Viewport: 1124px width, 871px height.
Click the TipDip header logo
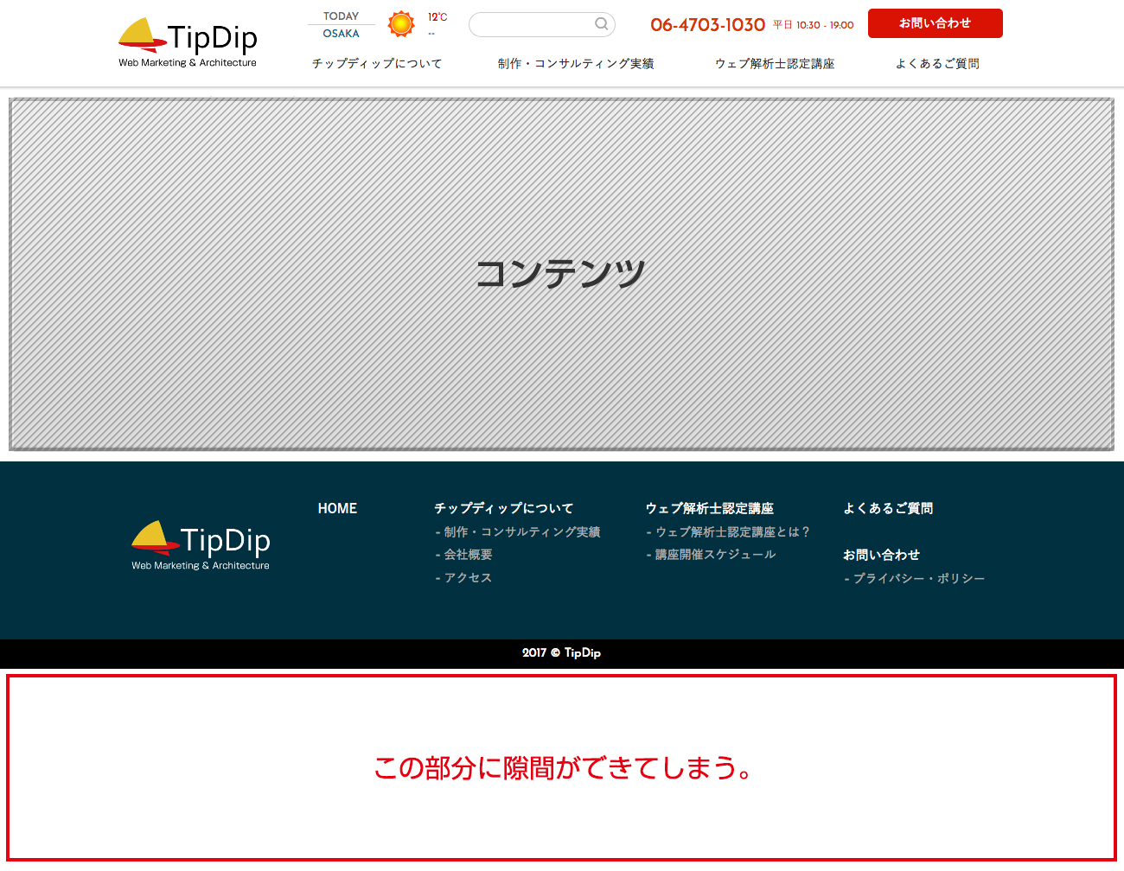click(188, 42)
